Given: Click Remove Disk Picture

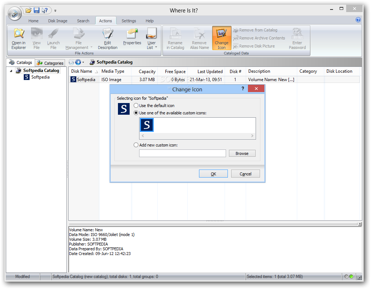Looking at the screenshot, I should [x=254, y=46].
